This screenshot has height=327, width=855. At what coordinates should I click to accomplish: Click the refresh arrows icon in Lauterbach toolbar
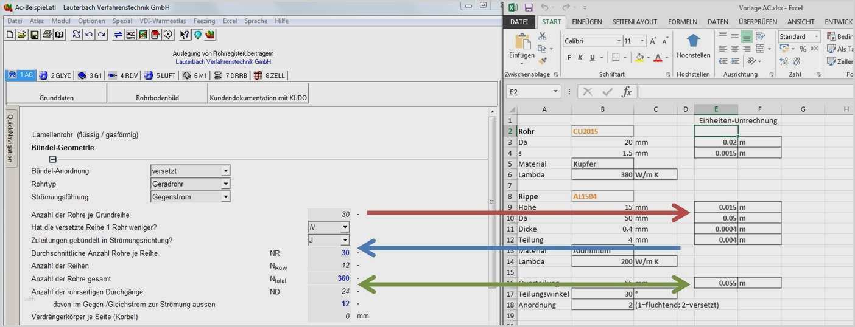(77, 35)
